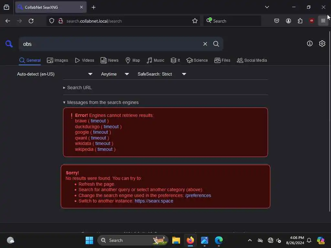Close the CollabNet SearXNG tab
Viewport: 331px width, 248px height.
81,7
